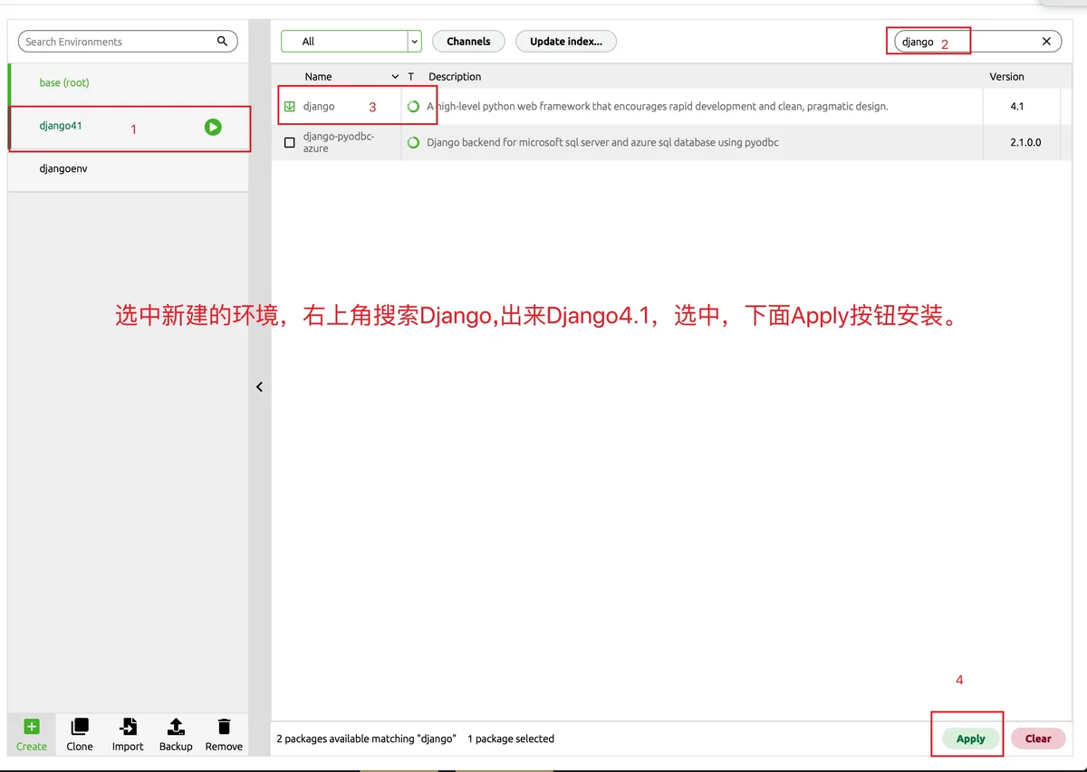
Task: Check the django-pyodbc-azure package checkbox
Action: (x=290, y=142)
